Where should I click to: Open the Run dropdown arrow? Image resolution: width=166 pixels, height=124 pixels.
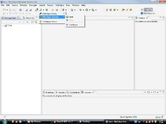click(90, 10)
